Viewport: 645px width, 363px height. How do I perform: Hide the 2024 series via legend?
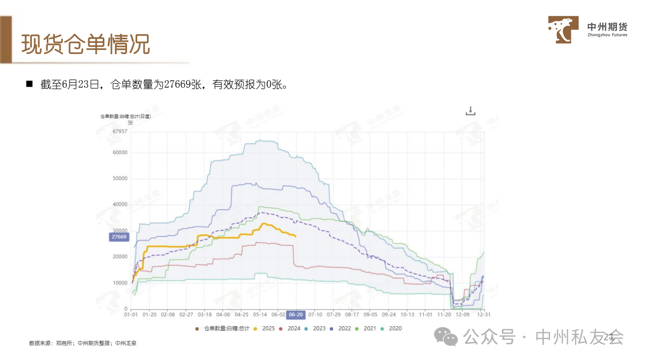(x=290, y=328)
